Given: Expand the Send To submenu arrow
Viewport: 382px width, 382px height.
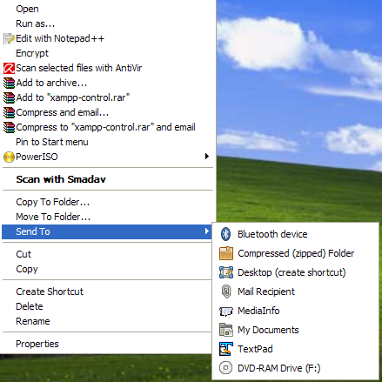Looking at the screenshot, I should click(x=207, y=231).
